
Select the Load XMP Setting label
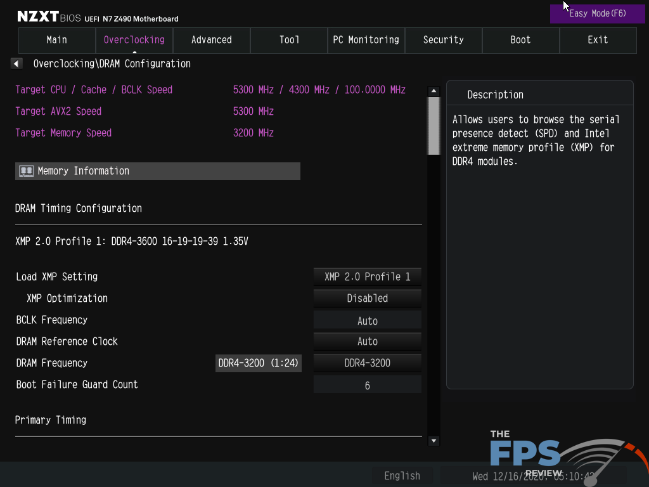pos(56,276)
